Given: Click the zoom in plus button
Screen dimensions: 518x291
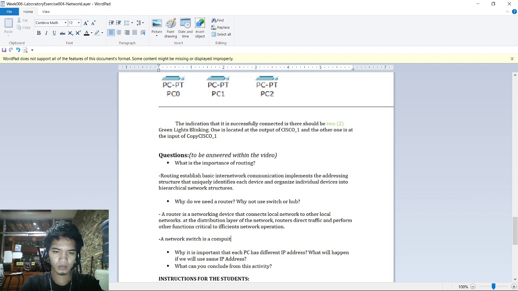Looking at the screenshot, I should click(514, 287).
